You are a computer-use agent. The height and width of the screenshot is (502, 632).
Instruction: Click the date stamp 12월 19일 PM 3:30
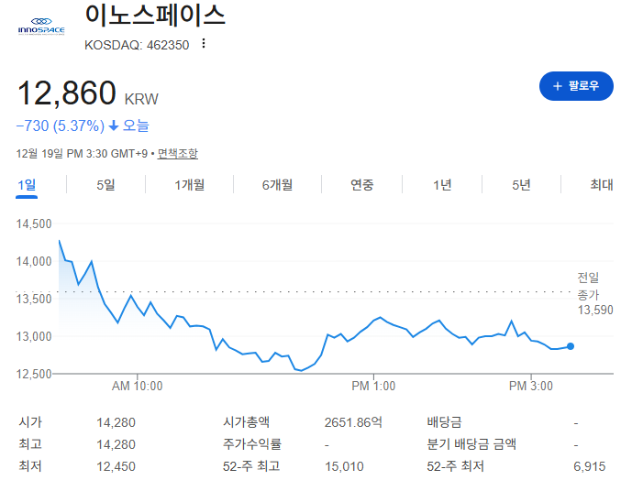click(x=62, y=153)
